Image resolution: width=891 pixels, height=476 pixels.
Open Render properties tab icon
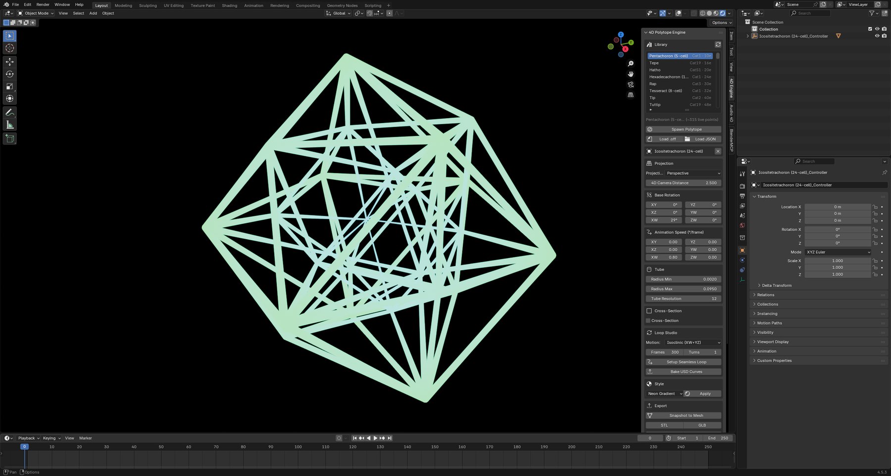(742, 186)
